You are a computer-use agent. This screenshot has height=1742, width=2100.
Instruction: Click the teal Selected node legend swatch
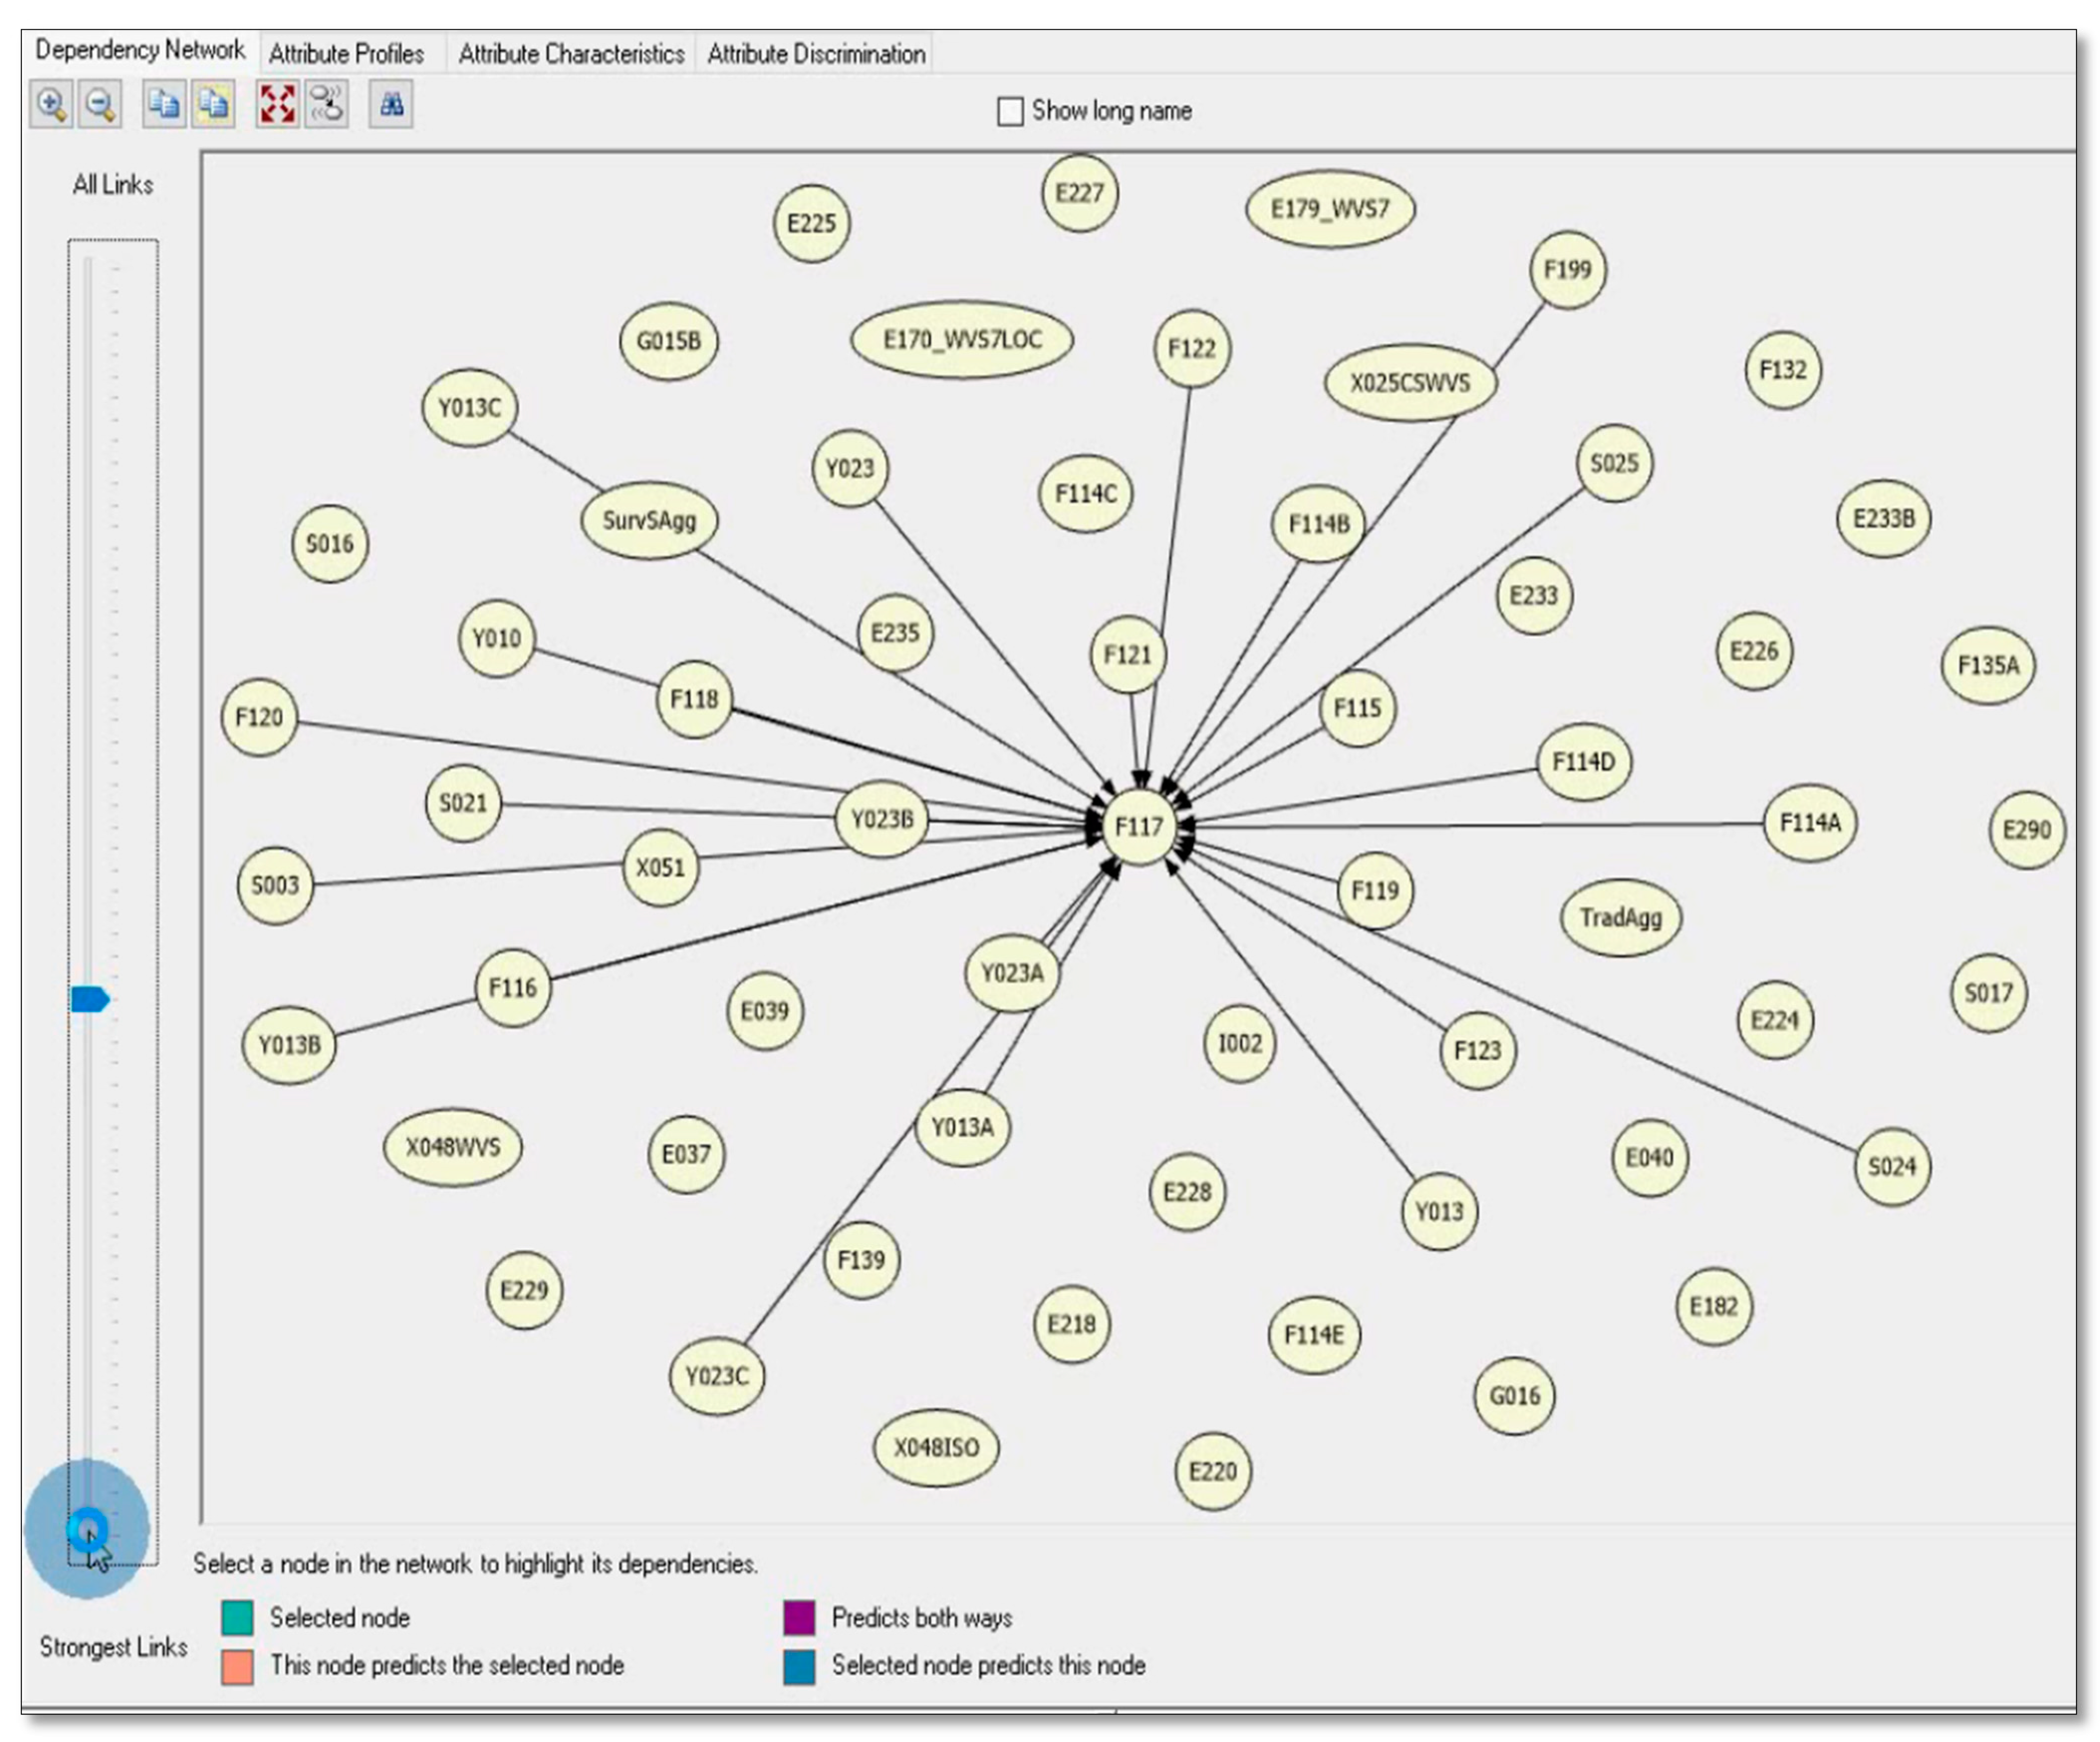[237, 1617]
